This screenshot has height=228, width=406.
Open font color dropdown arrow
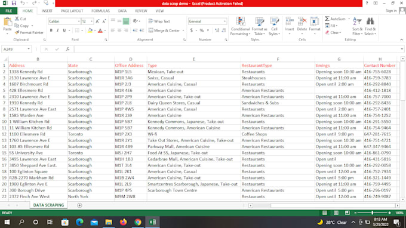(x=105, y=30)
